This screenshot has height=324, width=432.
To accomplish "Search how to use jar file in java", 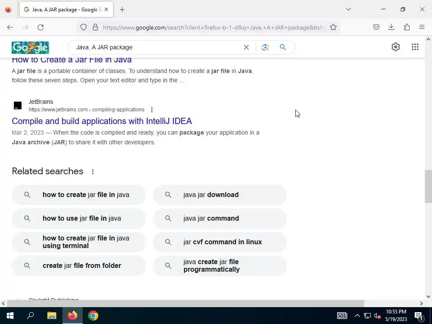I will [79, 219].
